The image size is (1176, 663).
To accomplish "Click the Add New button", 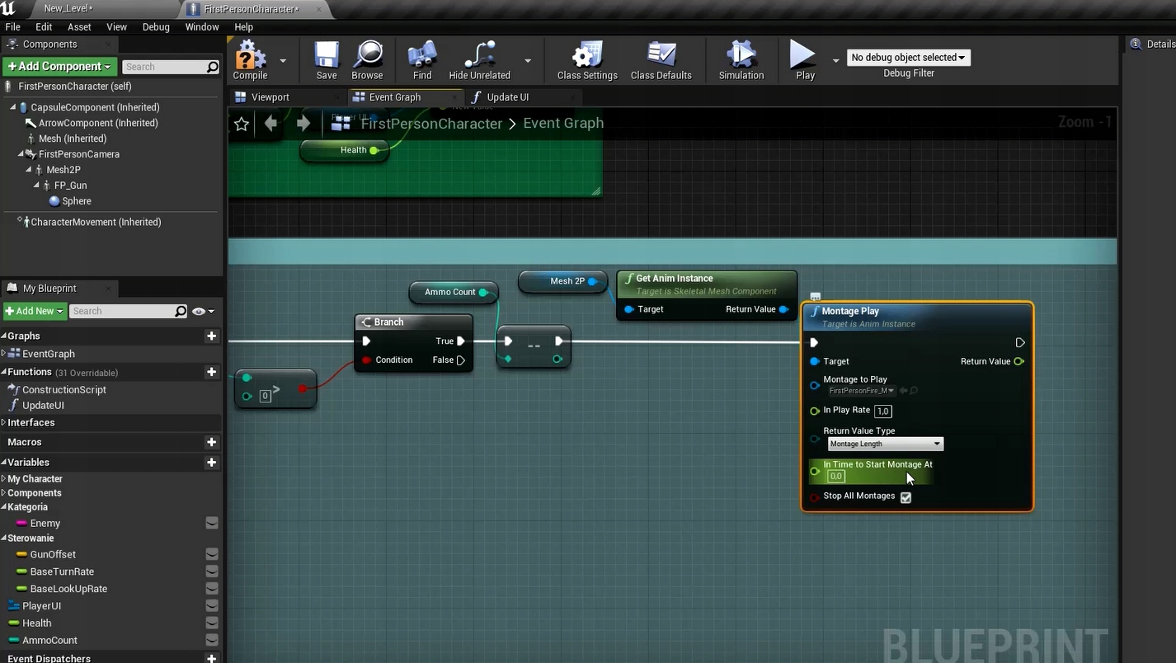I will coord(34,311).
